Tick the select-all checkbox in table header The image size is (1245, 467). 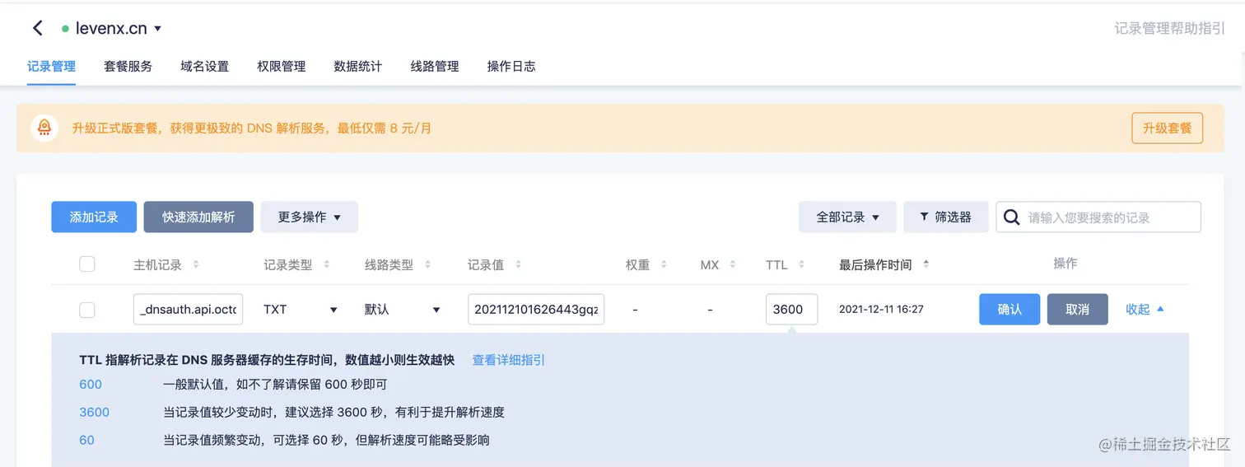tap(86, 264)
